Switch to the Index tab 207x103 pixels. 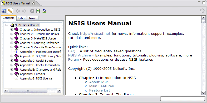point(21,18)
